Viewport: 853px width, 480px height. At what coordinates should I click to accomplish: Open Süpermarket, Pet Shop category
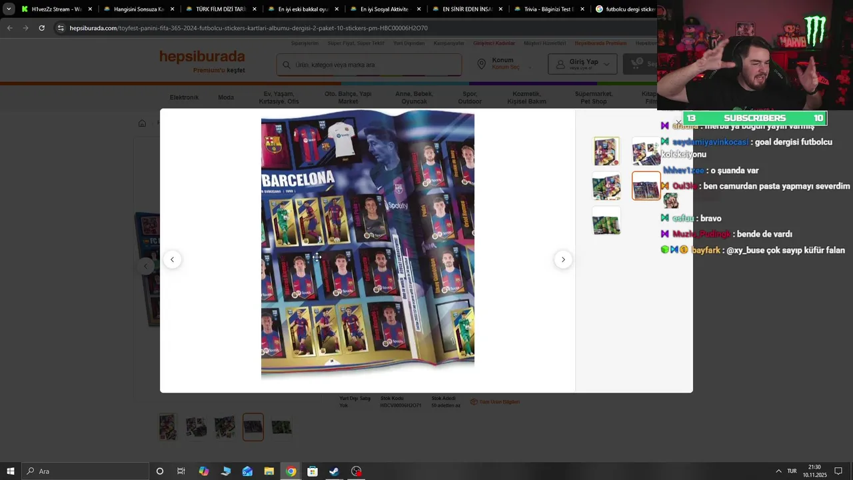[x=593, y=97]
